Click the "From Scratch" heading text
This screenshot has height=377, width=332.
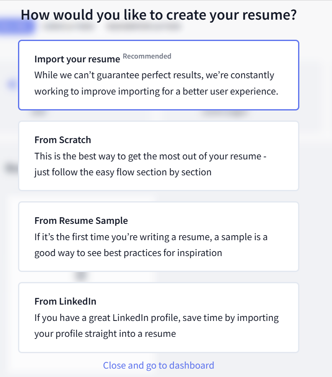62,140
